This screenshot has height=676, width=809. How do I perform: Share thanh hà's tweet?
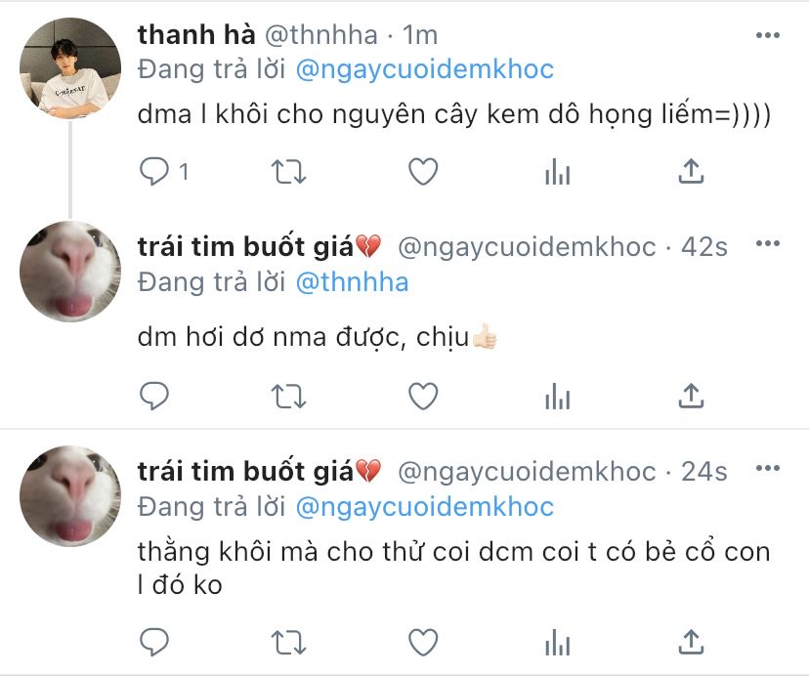(691, 172)
